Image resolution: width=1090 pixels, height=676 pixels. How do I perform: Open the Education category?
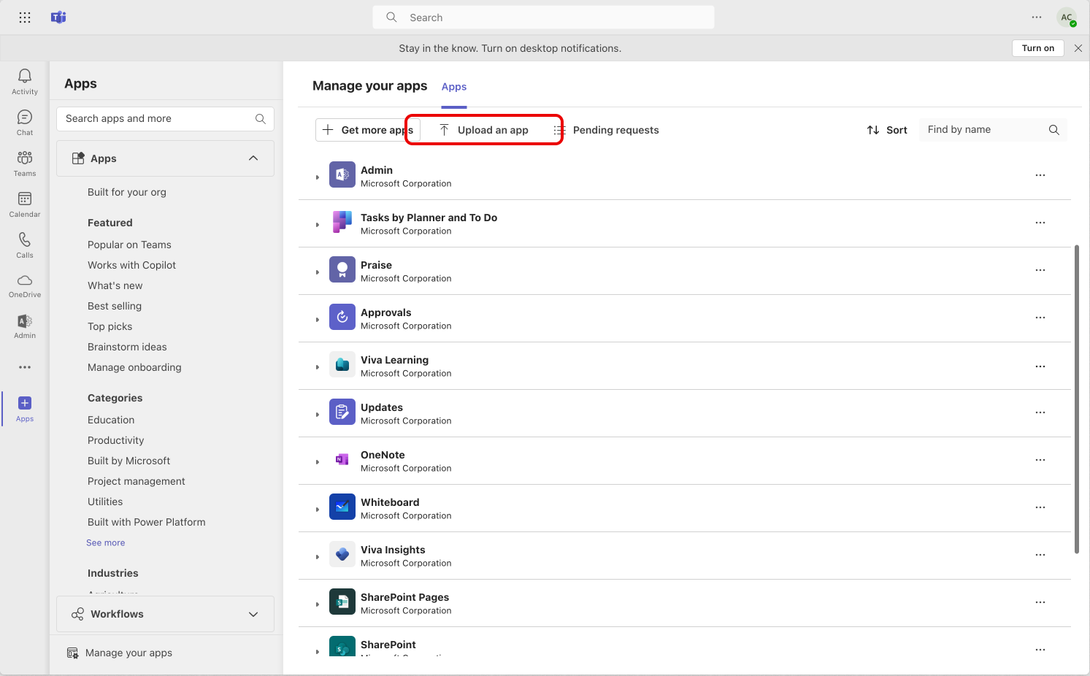tap(111, 420)
